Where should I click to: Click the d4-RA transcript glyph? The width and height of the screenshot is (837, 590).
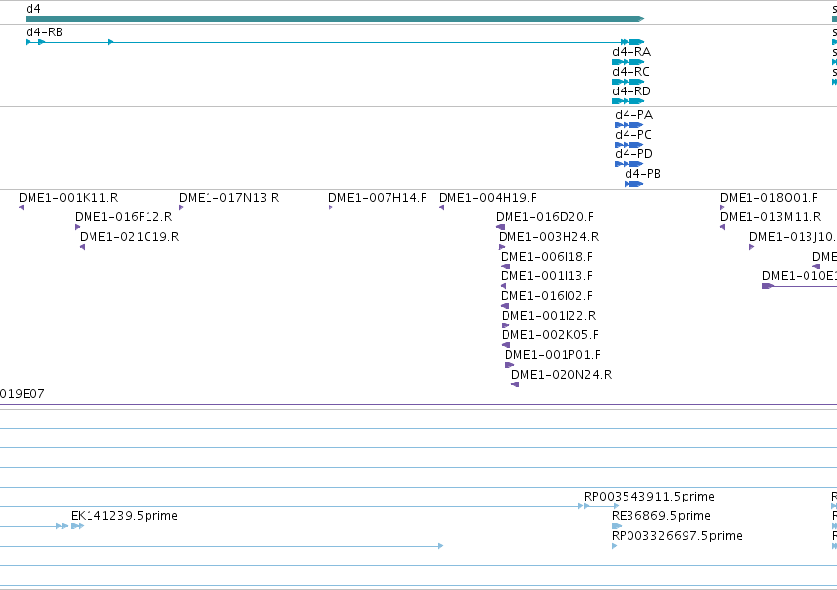tap(628, 62)
